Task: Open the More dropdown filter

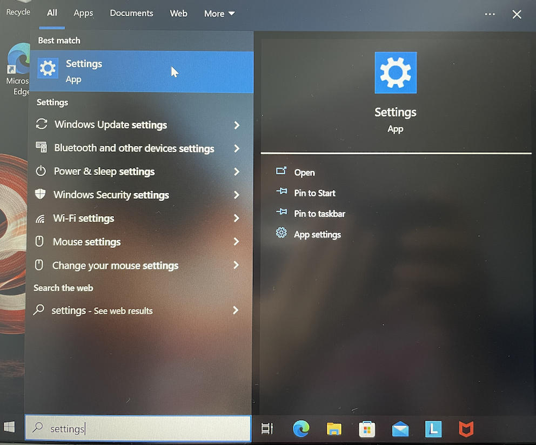Action: click(x=219, y=14)
